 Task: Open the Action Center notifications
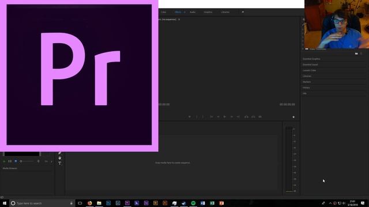point(363,203)
